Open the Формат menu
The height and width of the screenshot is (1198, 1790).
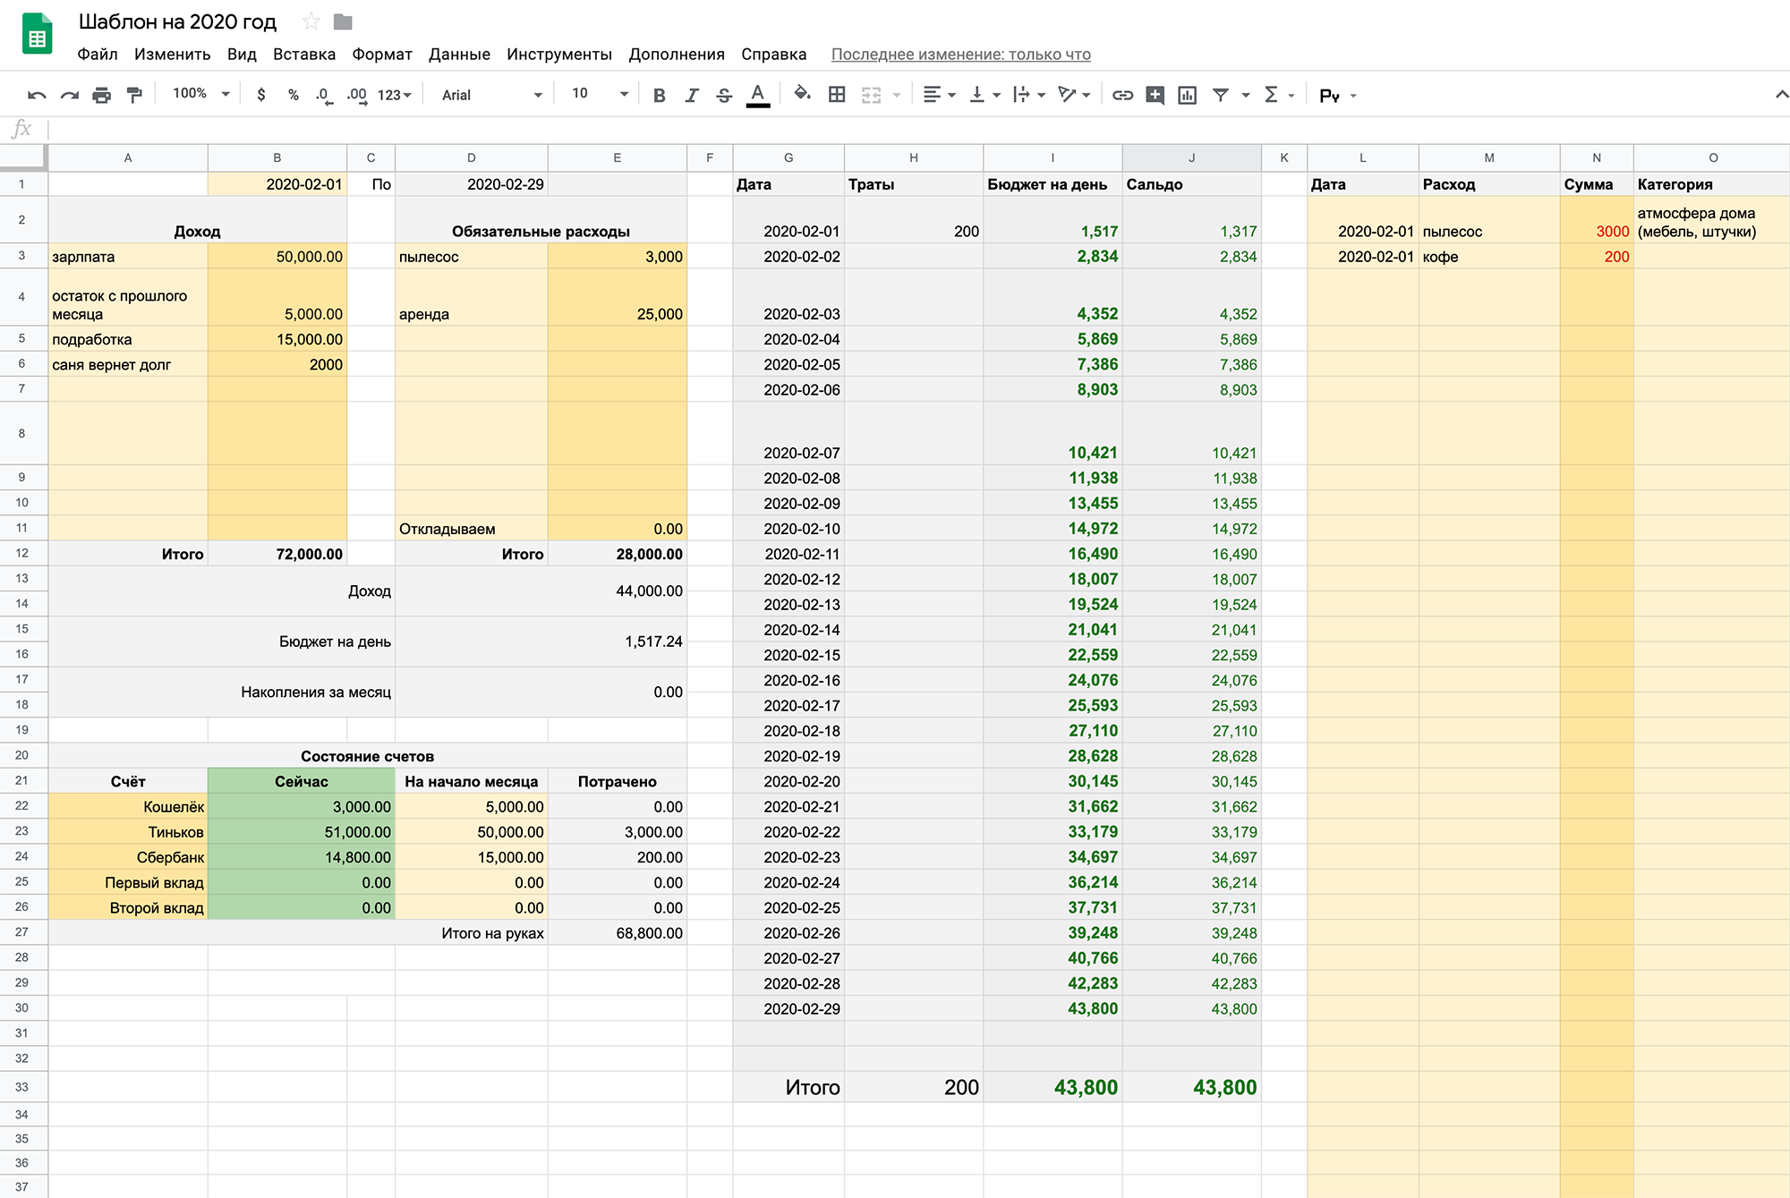[x=382, y=55]
